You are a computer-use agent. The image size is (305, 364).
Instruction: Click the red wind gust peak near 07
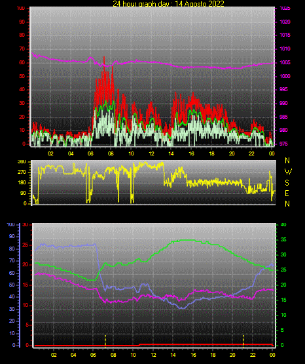[104, 58]
